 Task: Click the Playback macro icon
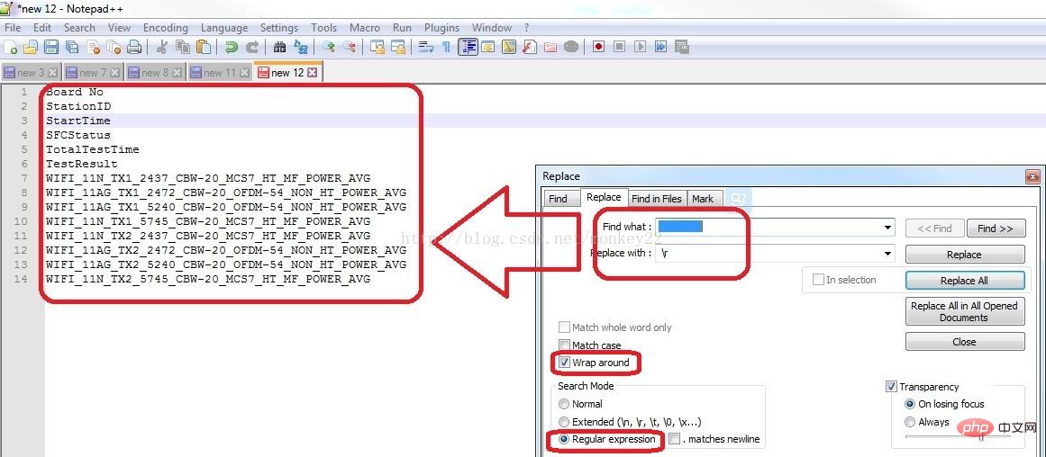click(x=640, y=48)
